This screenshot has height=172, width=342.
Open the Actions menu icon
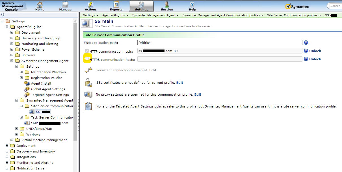pyautogui.click(x=90, y=5)
